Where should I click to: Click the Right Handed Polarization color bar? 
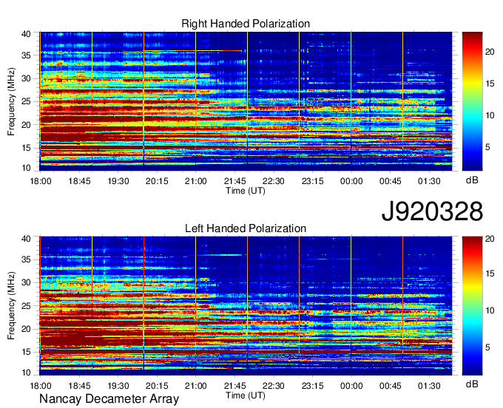click(472, 101)
